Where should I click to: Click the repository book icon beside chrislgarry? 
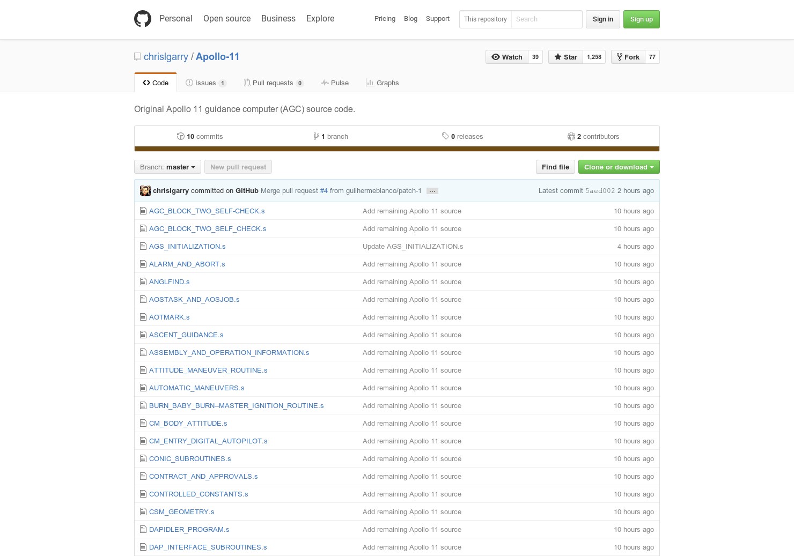[x=137, y=57]
